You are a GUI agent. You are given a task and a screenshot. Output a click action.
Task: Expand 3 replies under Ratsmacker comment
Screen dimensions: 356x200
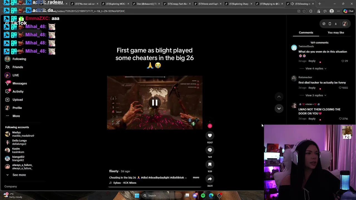(316, 95)
